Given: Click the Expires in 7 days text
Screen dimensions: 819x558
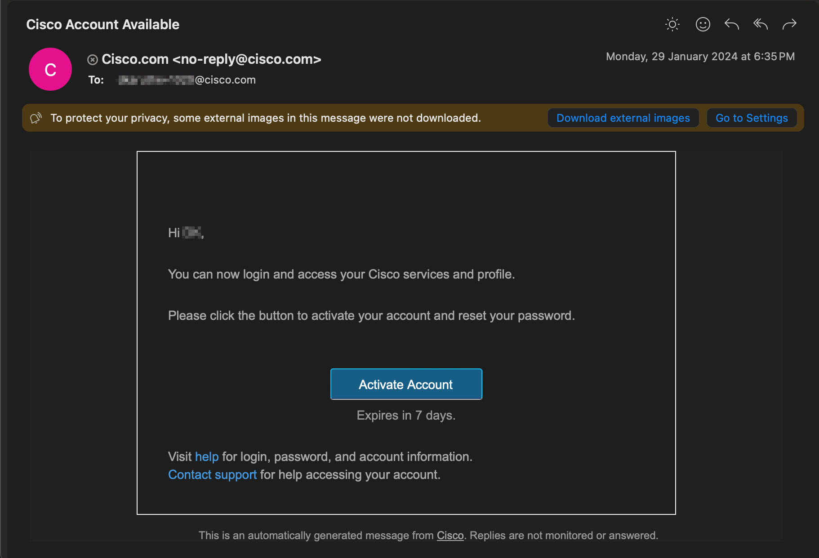Looking at the screenshot, I should tap(406, 415).
